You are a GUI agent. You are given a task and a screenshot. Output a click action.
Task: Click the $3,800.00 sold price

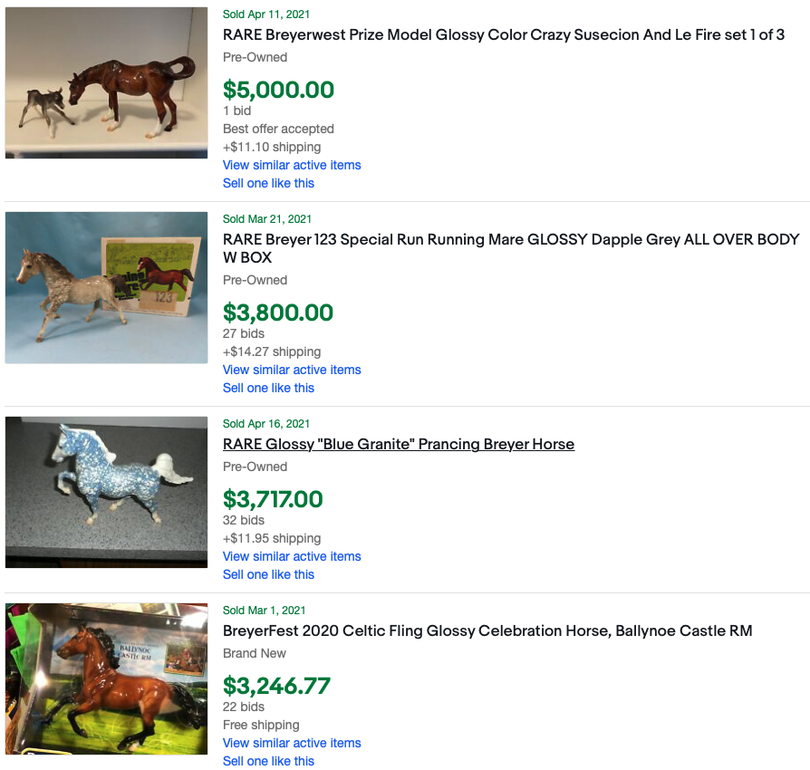278,313
